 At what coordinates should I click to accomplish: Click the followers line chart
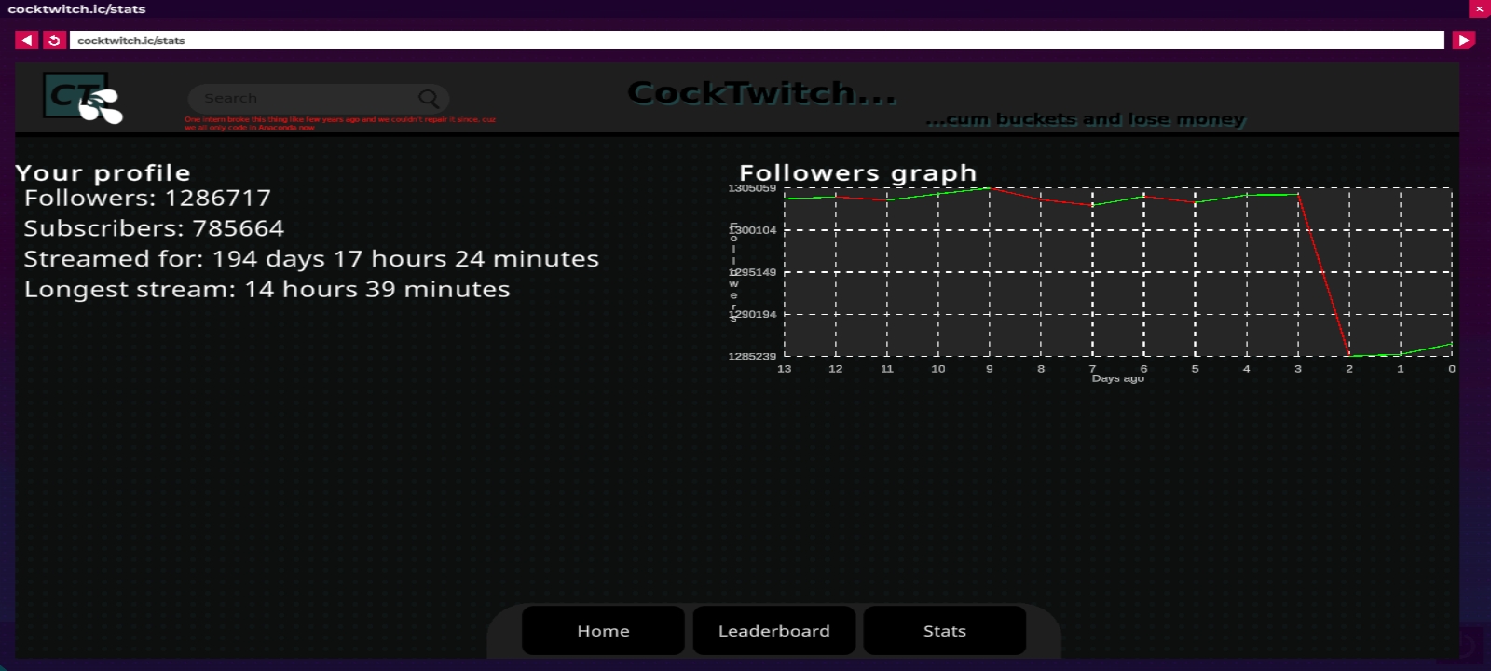[x=1118, y=272]
